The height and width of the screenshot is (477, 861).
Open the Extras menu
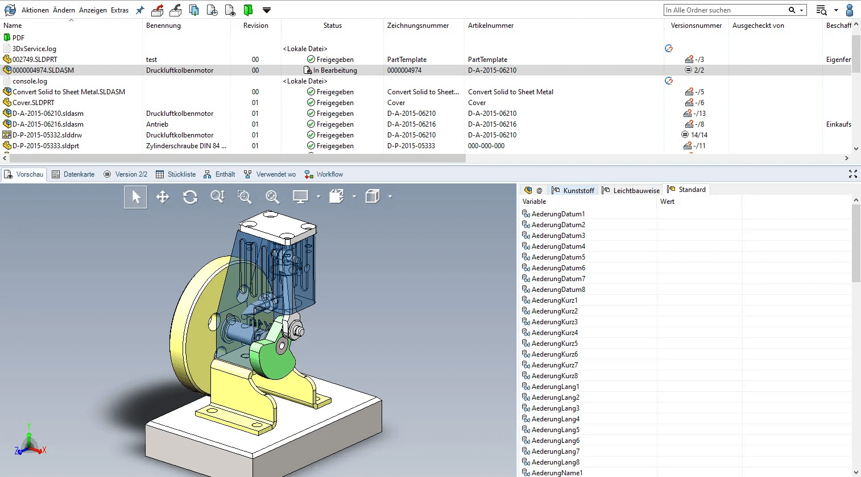119,10
